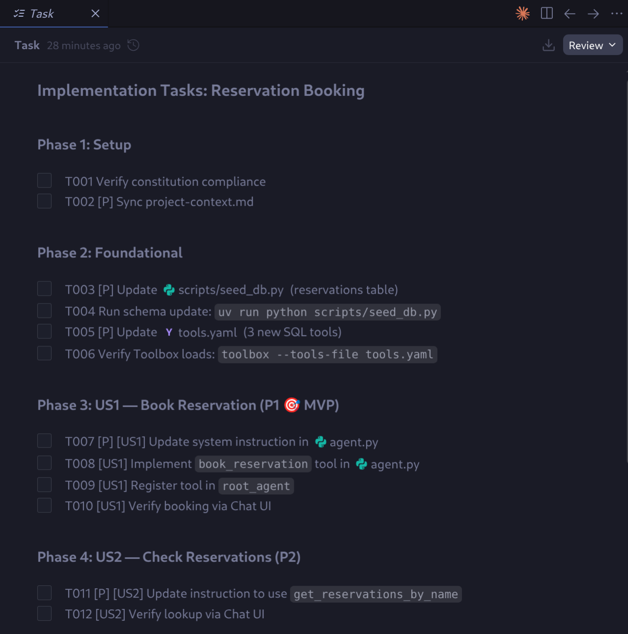Navigate back using the left arrow icon
This screenshot has height=634, width=628.
pos(570,13)
